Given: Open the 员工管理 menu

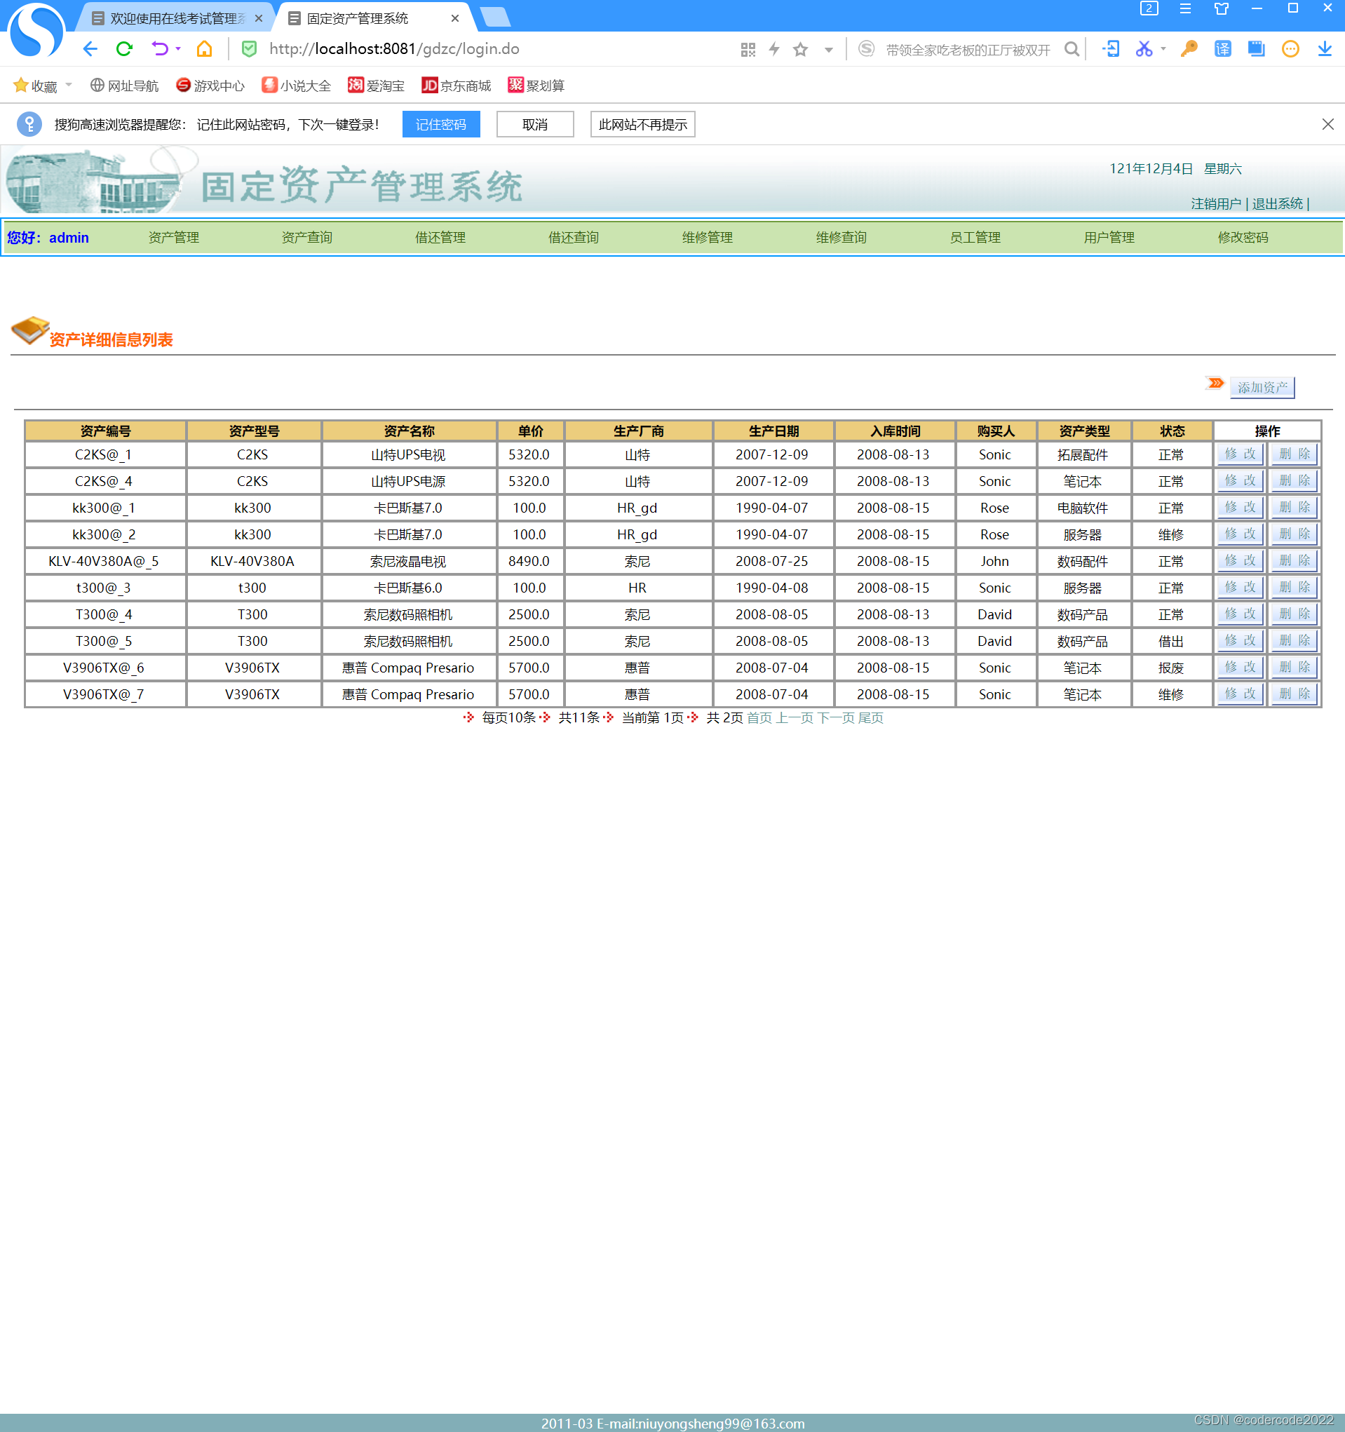Looking at the screenshot, I should pyautogui.click(x=975, y=238).
